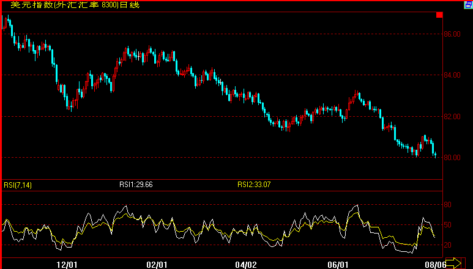Click the 80.00 price axis label

(452, 158)
